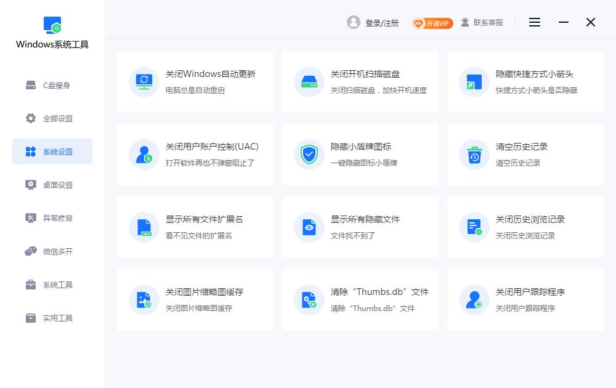The image size is (616, 388).
Task: Click the 关闭用户跟踪程序 user icon
Action: tap(474, 300)
